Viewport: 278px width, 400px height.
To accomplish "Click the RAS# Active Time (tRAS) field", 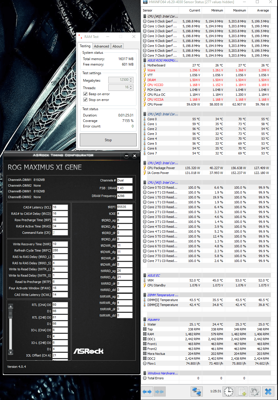I will point(60,226).
